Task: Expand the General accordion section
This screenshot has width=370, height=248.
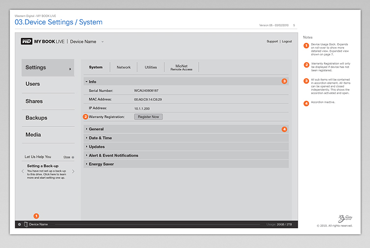Action: (186, 129)
